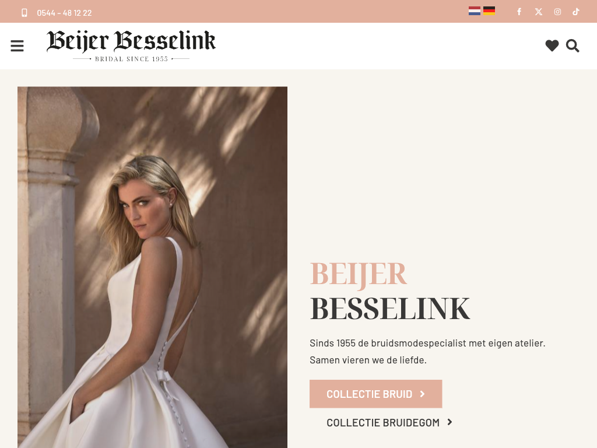Switch language to German flag
This screenshot has height=448, width=597.
489,11
